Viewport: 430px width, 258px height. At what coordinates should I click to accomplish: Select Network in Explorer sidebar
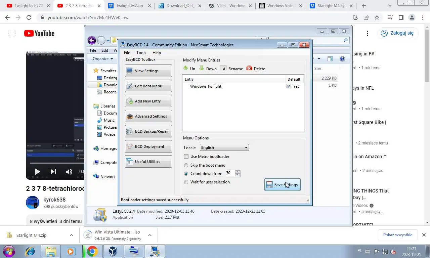pyautogui.click(x=108, y=177)
